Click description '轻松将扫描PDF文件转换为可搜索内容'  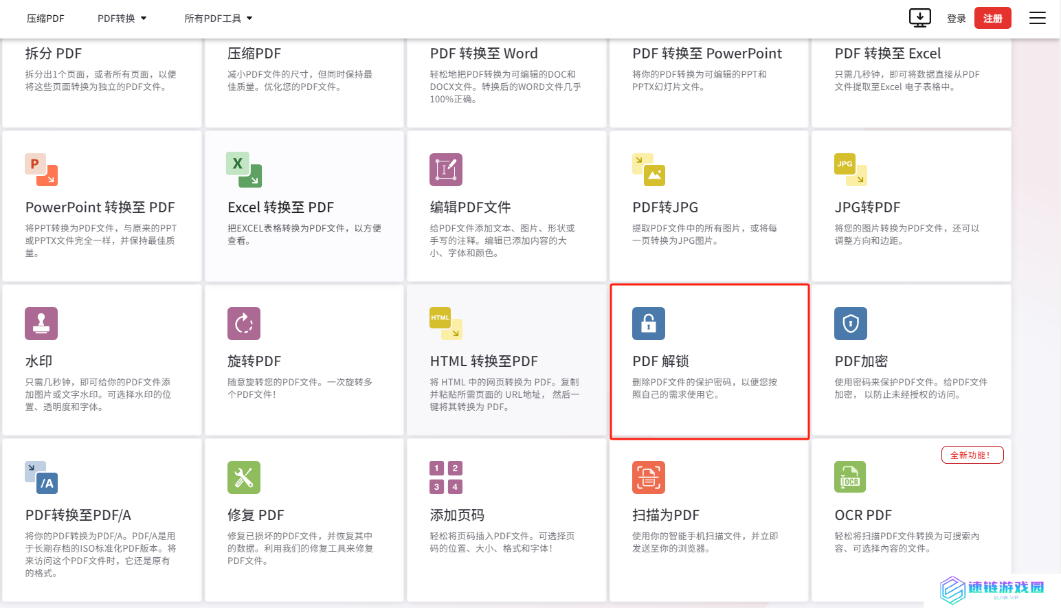pos(907,542)
